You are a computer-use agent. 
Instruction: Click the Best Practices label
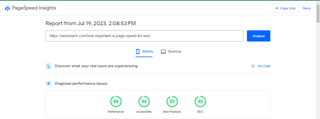pos(172,112)
